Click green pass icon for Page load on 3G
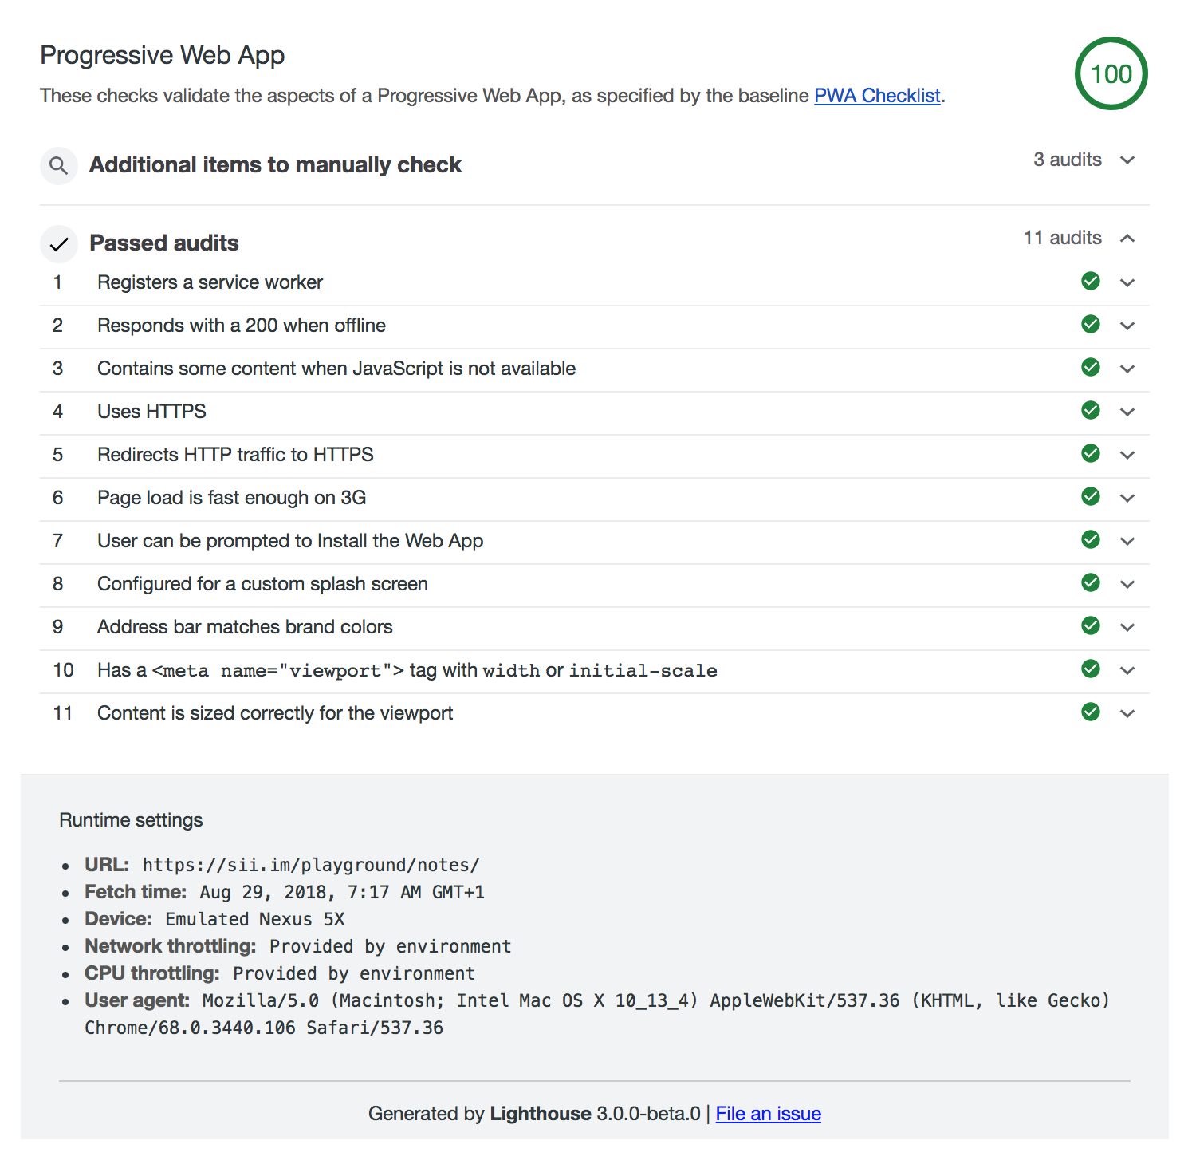 pos(1091,497)
